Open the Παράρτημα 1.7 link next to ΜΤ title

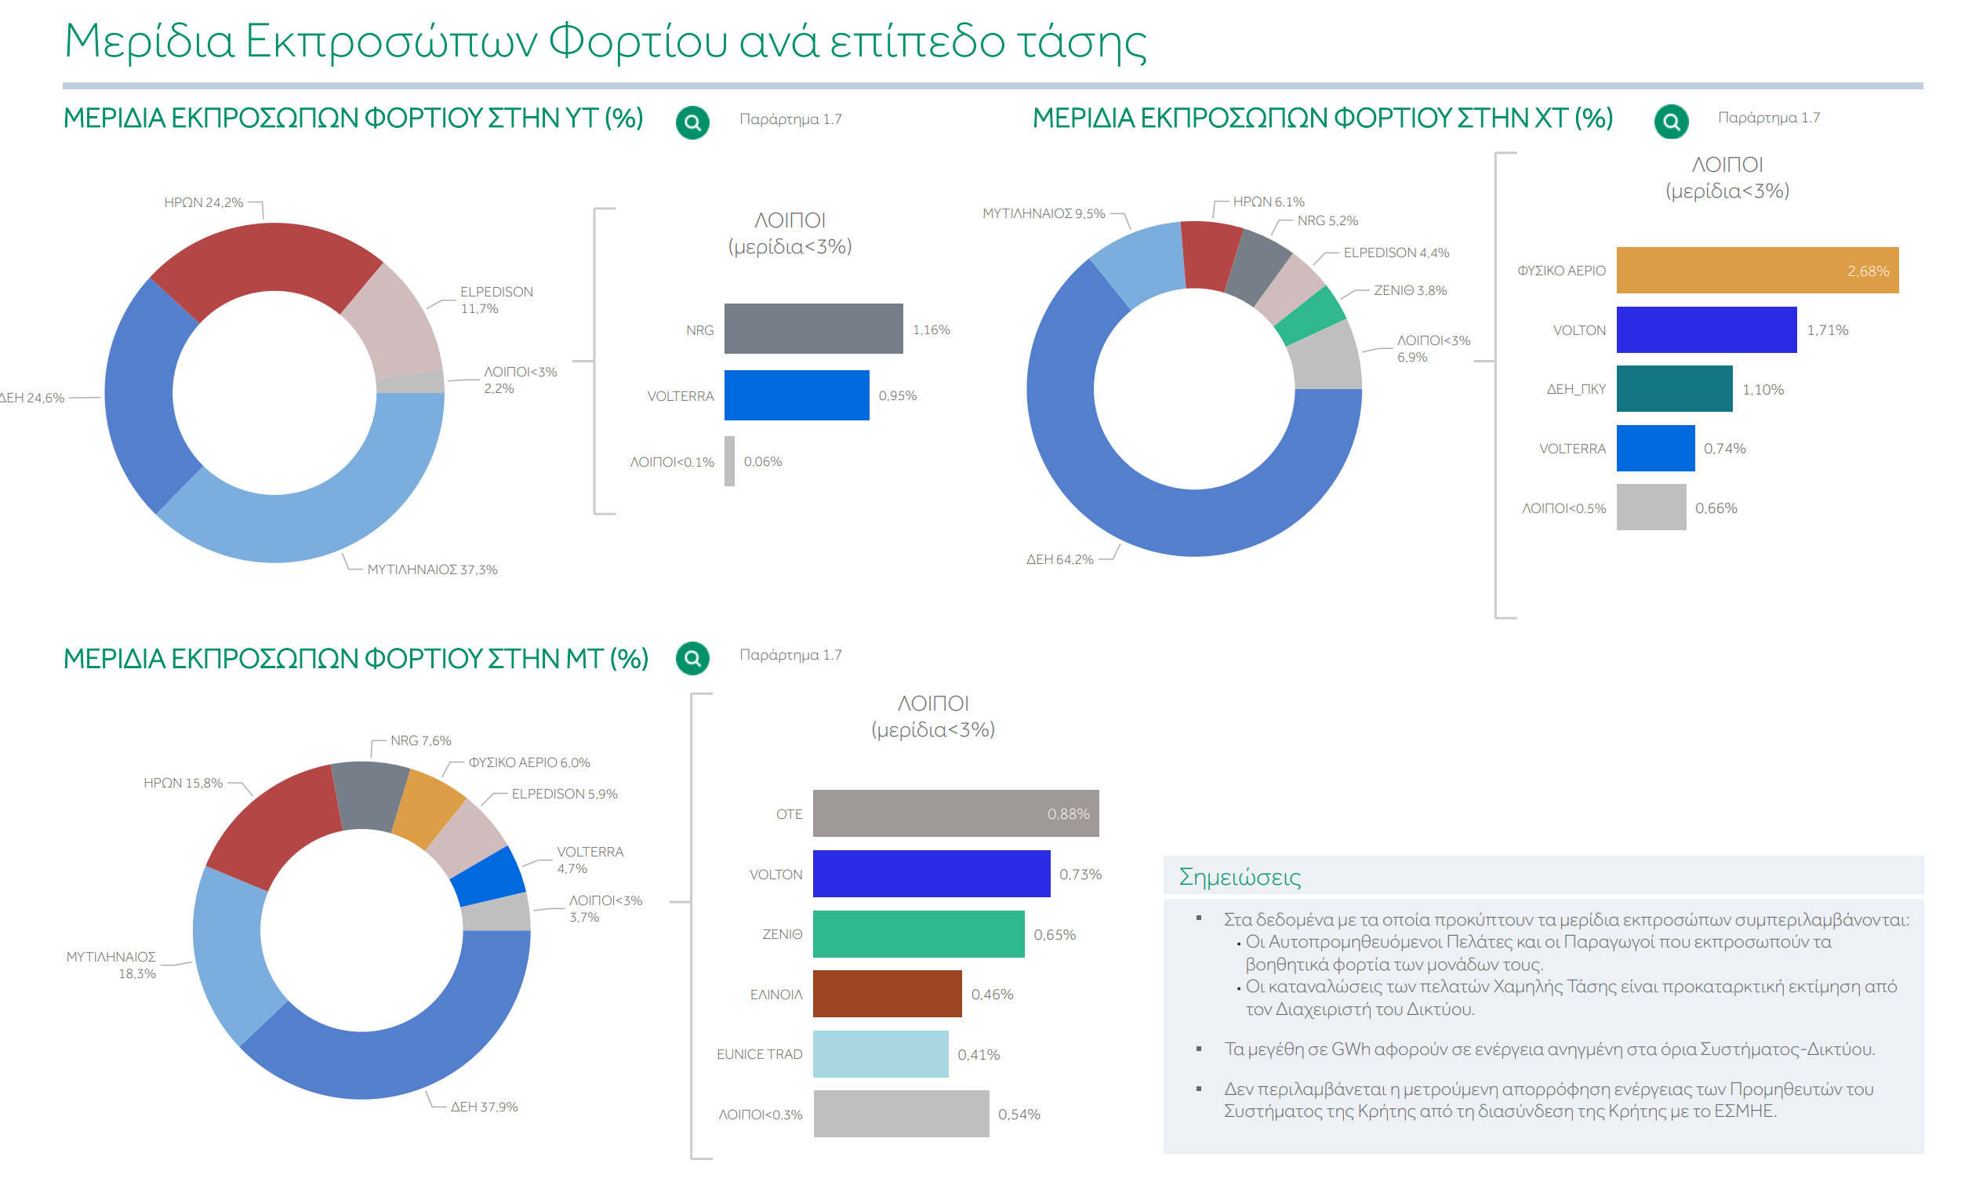(x=790, y=655)
